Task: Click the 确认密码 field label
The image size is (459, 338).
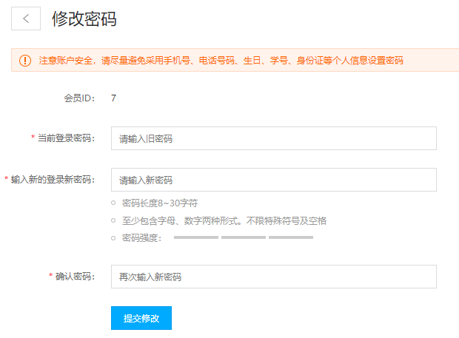Action: point(76,277)
